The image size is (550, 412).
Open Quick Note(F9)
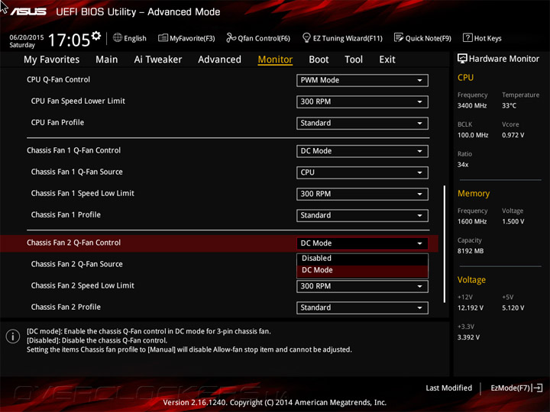[x=422, y=38]
